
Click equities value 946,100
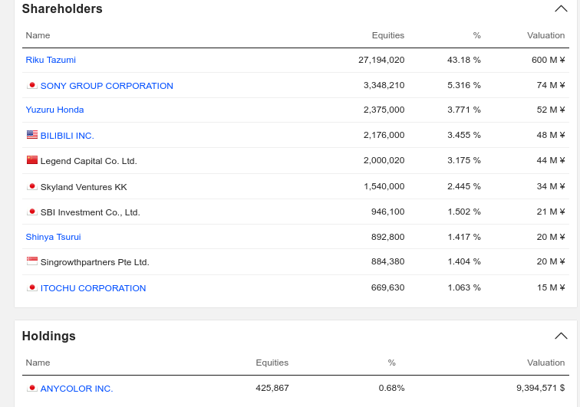coord(387,212)
